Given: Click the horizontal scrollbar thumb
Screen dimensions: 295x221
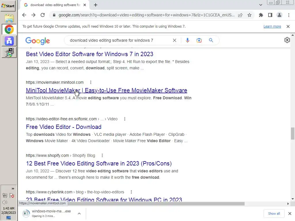Looking at the screenshot, I should pos(156,204).
